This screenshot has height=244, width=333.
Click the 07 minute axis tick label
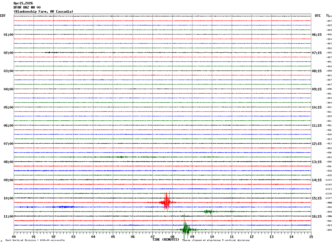point(153,237)
